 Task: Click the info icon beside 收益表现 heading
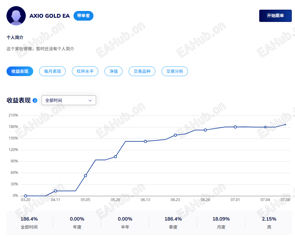tap(35, 101)
